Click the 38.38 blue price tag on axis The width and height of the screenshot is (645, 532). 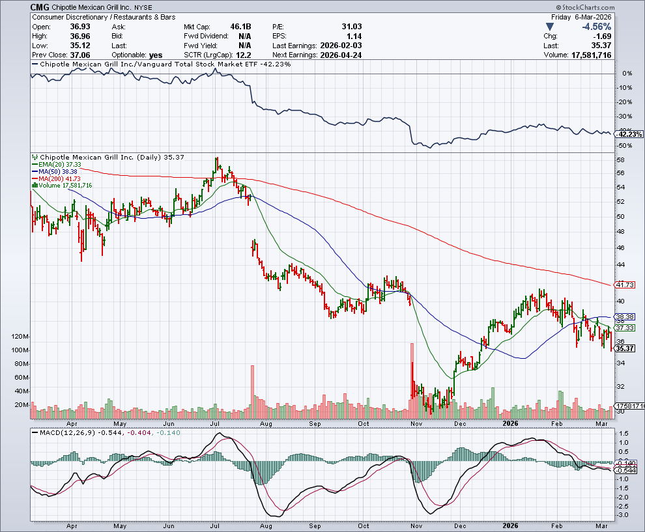(625, 316)
